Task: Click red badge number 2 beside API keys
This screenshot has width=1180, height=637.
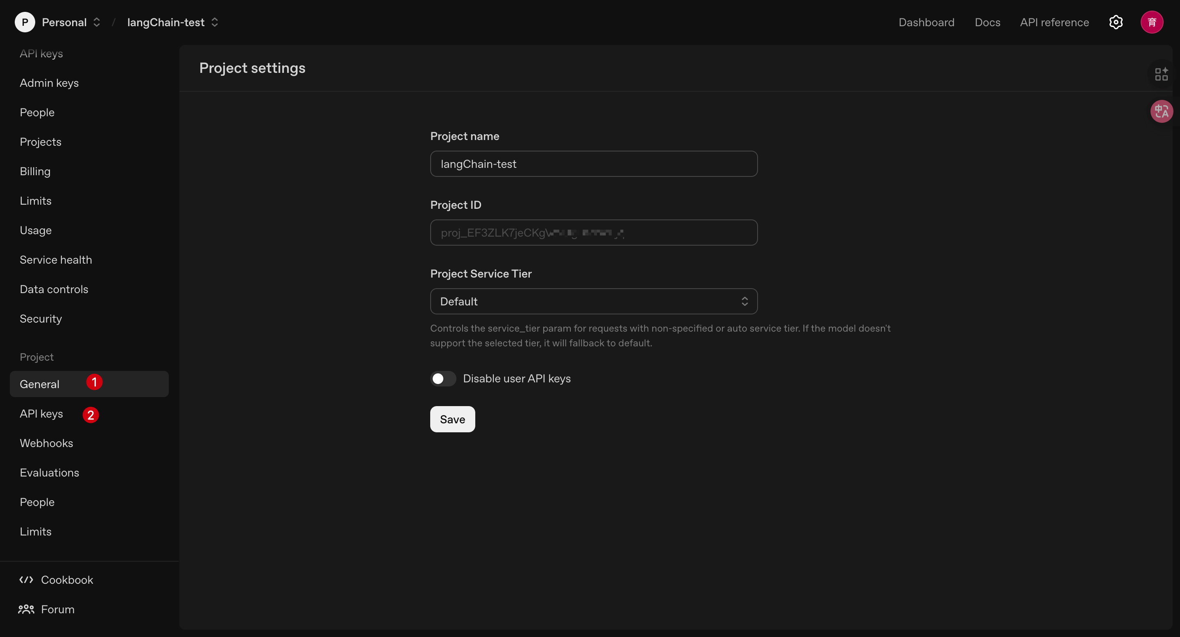Action: pyautogui.click(x=91, y=415)
